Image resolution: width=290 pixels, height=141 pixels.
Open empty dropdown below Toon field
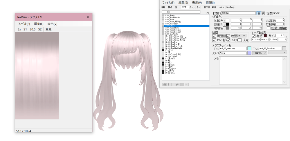[x=278, y=52]
